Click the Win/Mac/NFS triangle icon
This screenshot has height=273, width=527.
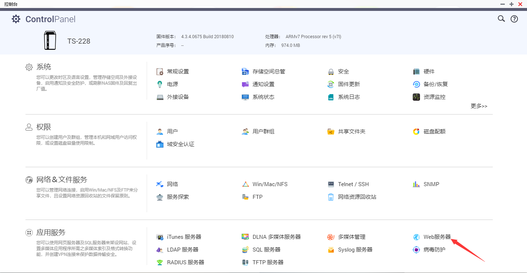point(245,184)
